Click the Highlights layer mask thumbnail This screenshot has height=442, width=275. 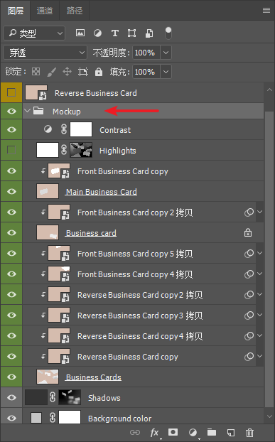(81, 150)
